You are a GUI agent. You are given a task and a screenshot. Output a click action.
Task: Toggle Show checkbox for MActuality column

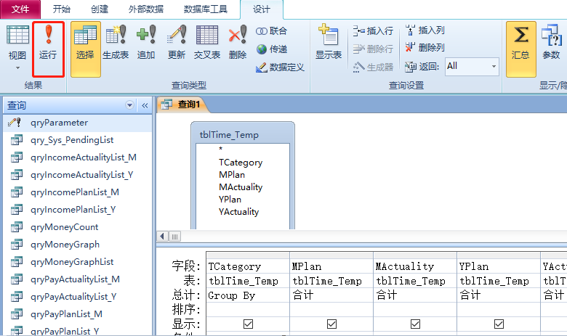pyautogui.click(x=415, y=324)
